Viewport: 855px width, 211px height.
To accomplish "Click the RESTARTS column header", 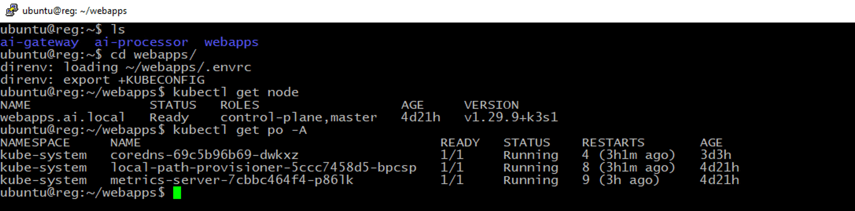I will (x=613, y=142).
